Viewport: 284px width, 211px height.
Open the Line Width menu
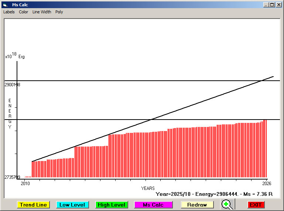pyautogui.click(x=42, y=12)
